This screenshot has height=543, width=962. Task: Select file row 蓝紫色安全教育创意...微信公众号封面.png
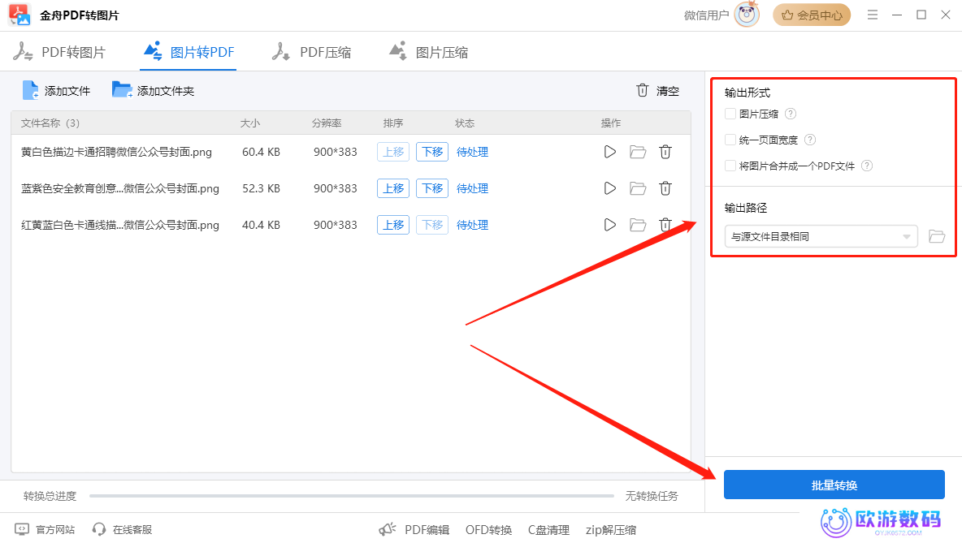click(x=351, y=188)
